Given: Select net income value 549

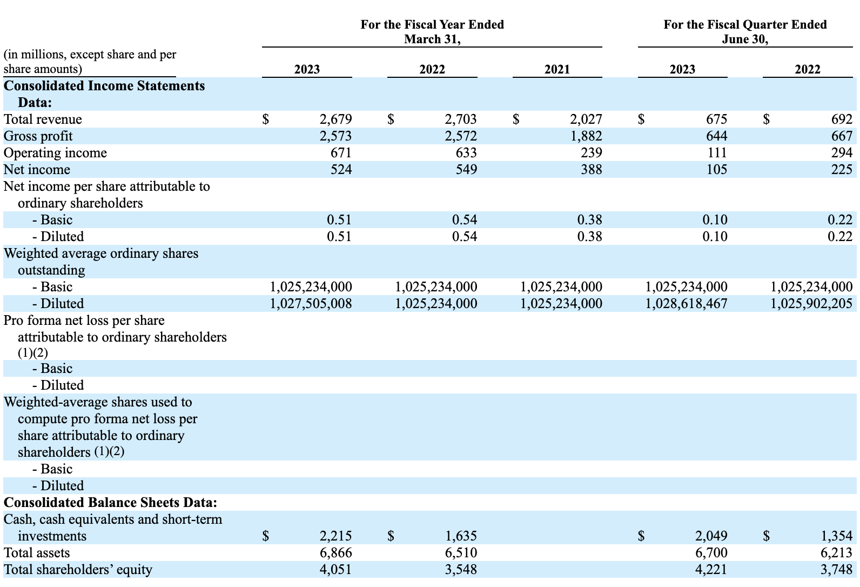Looking at the screenshot, I should pos(466,170).
